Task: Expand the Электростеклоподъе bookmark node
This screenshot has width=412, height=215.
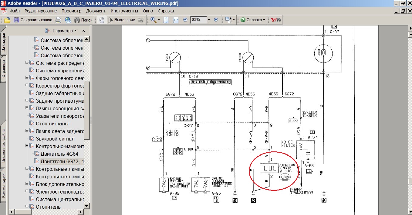Action: click(27, 191)
